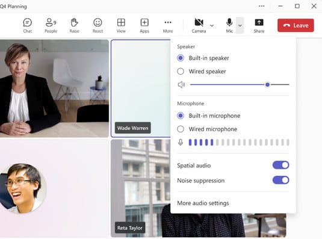This screenshot has width=322, height=239.
Task: Open the More actions menu
Action: click(168, 26)
